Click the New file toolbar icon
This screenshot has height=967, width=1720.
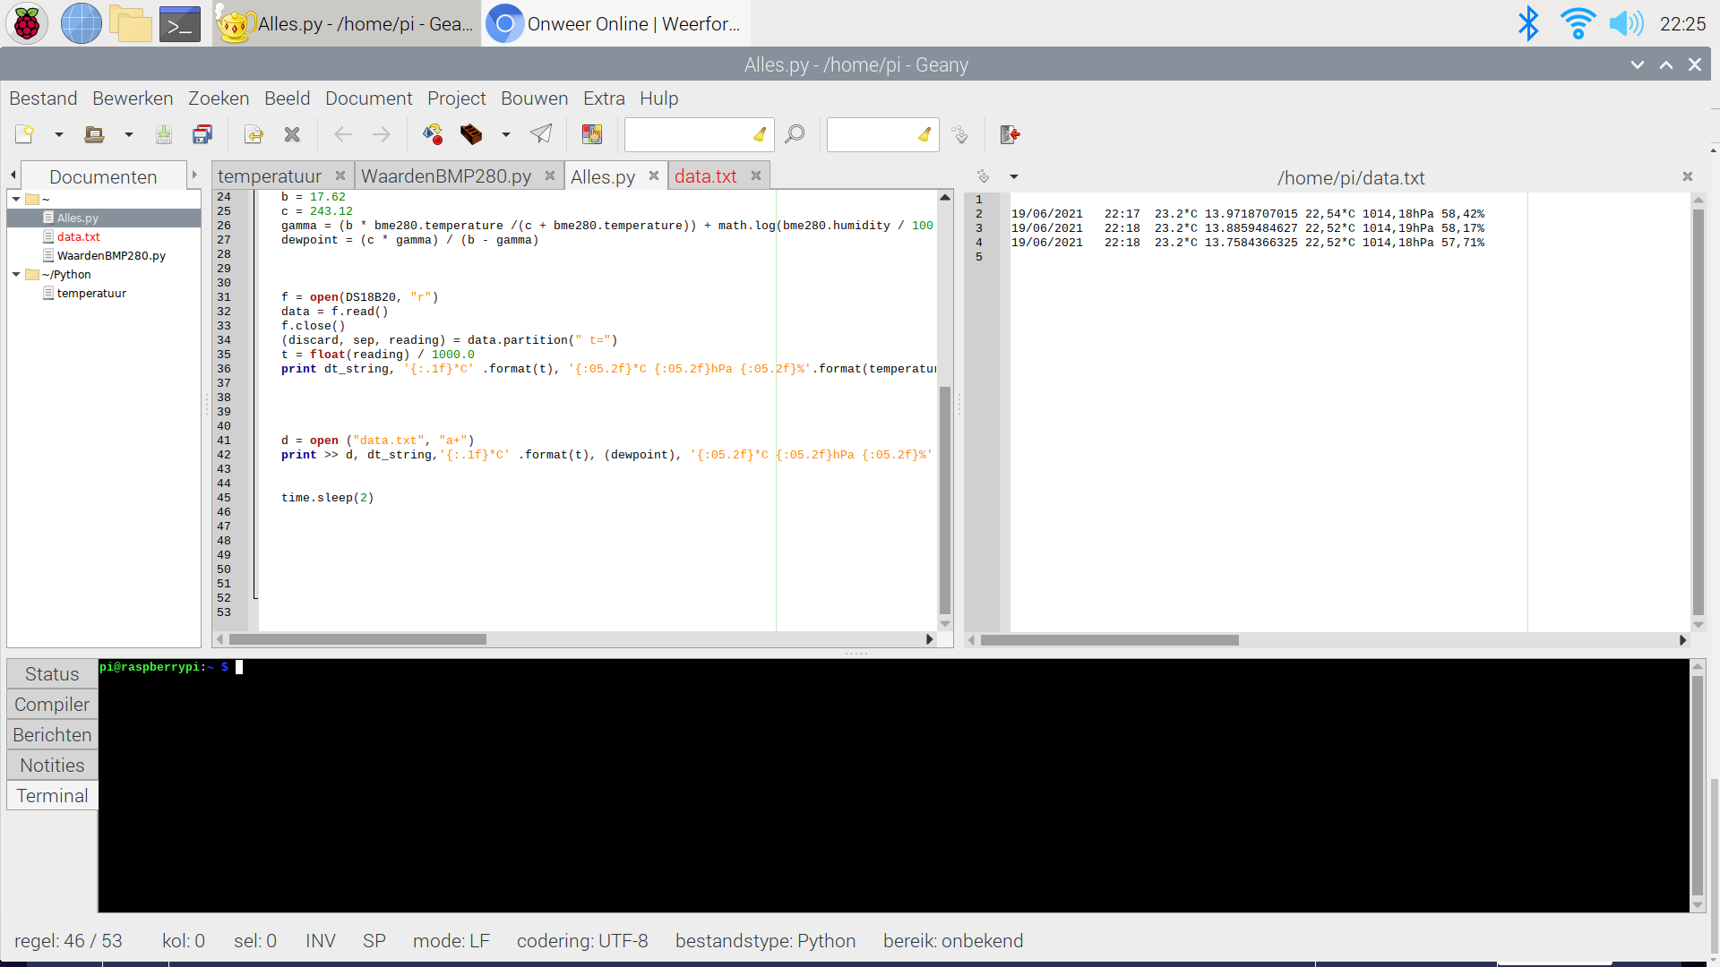(24, 134)
